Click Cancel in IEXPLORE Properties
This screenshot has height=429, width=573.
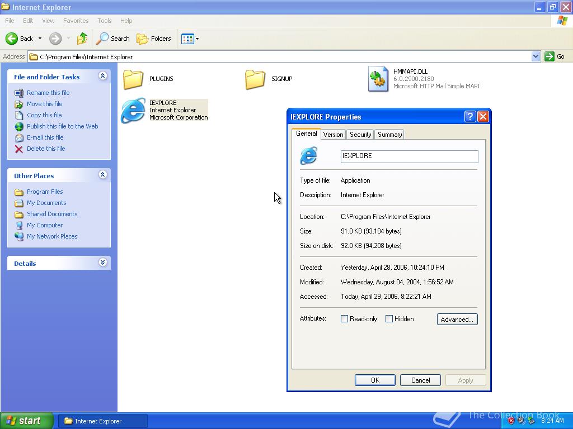coord(420,380)
